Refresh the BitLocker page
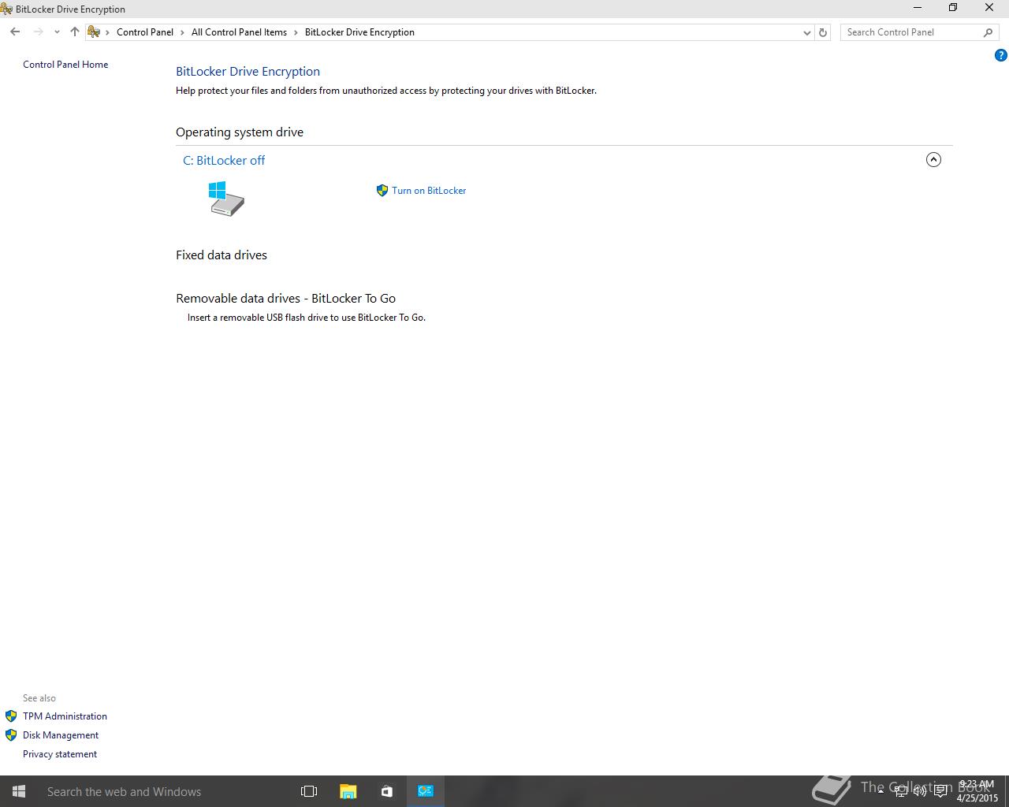The width and height of the screenshot is (1009, 807). coord(823,32)
